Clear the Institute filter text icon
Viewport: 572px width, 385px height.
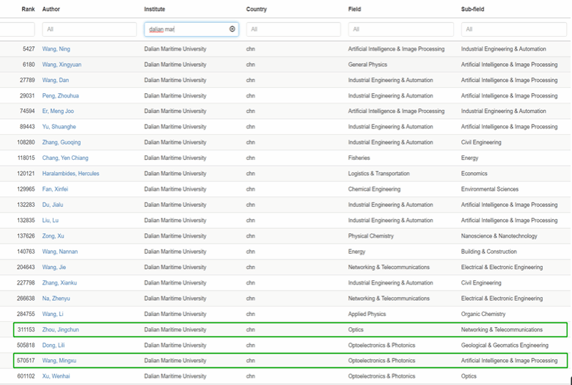[x=232, y=29]
